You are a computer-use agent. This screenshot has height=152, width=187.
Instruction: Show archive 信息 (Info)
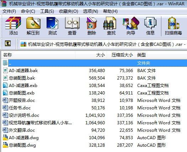(150, 23)
